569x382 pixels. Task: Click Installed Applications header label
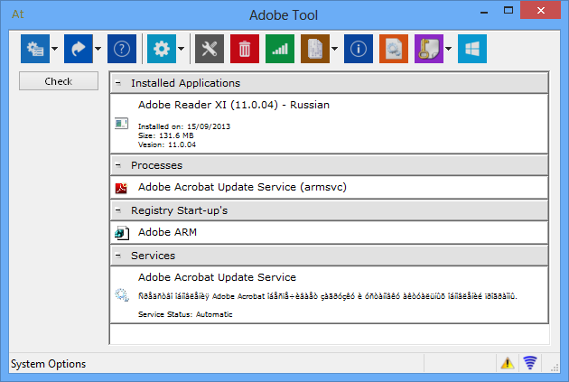[185, 83]
